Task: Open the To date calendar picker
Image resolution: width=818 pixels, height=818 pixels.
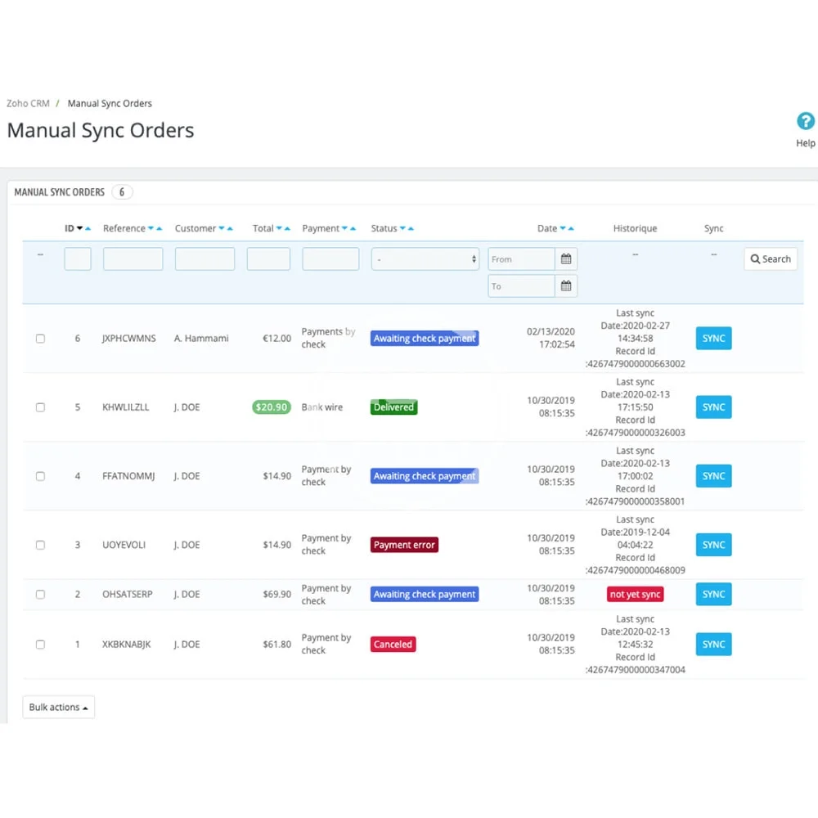Action: click(566, 285)
